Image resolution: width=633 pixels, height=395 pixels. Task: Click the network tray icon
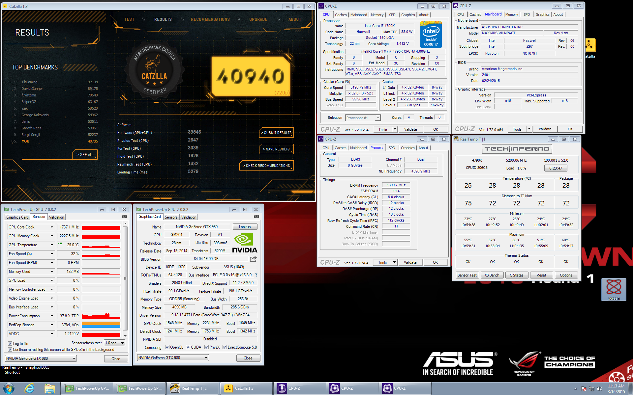tap(592, 389)
